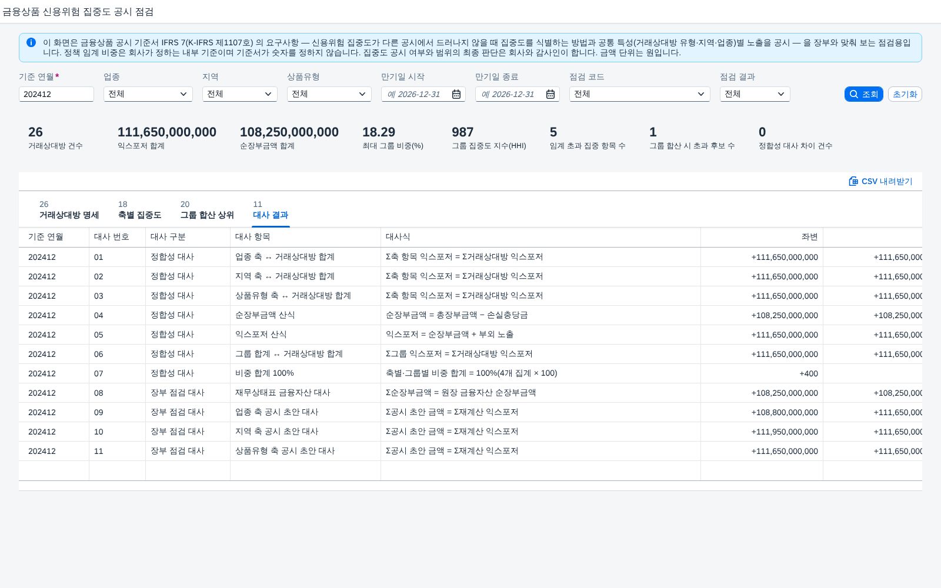Open the 그룹 합산 상위 tab
Viewport: 941px width, 588px height.
tap(207, 210)
